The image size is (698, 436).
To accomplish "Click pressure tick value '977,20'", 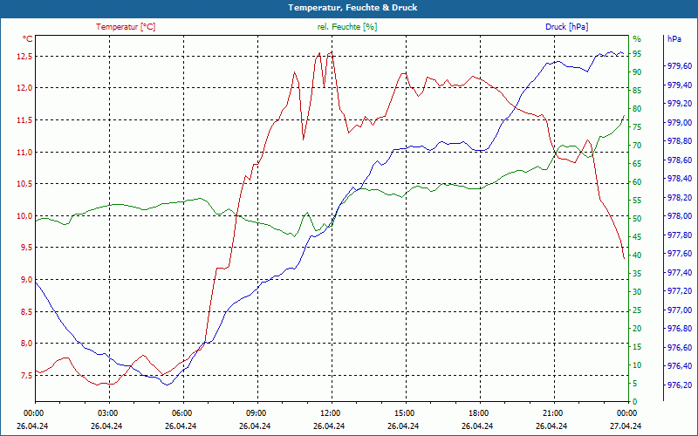I will click(x=680, y=291).
